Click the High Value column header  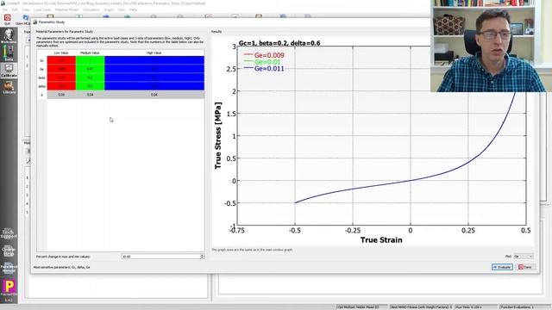[154, 53]
